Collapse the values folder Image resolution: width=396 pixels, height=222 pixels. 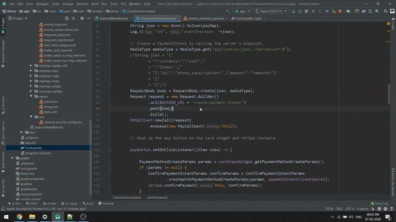(x=31, y=96)
